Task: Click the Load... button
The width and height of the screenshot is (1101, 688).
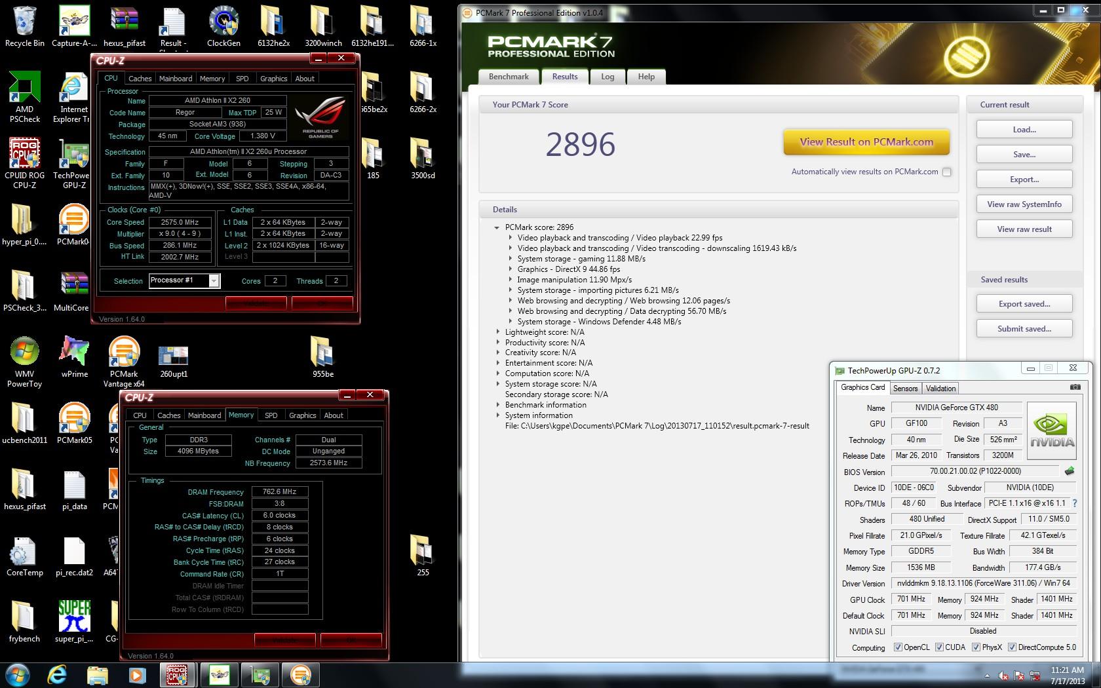Action: pyautogui.click(x=1024, y=130)
